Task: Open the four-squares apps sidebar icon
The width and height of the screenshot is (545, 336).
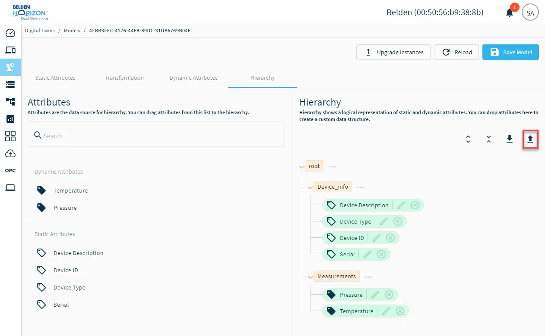Action: pyautogui.click(x=10, y=136)
